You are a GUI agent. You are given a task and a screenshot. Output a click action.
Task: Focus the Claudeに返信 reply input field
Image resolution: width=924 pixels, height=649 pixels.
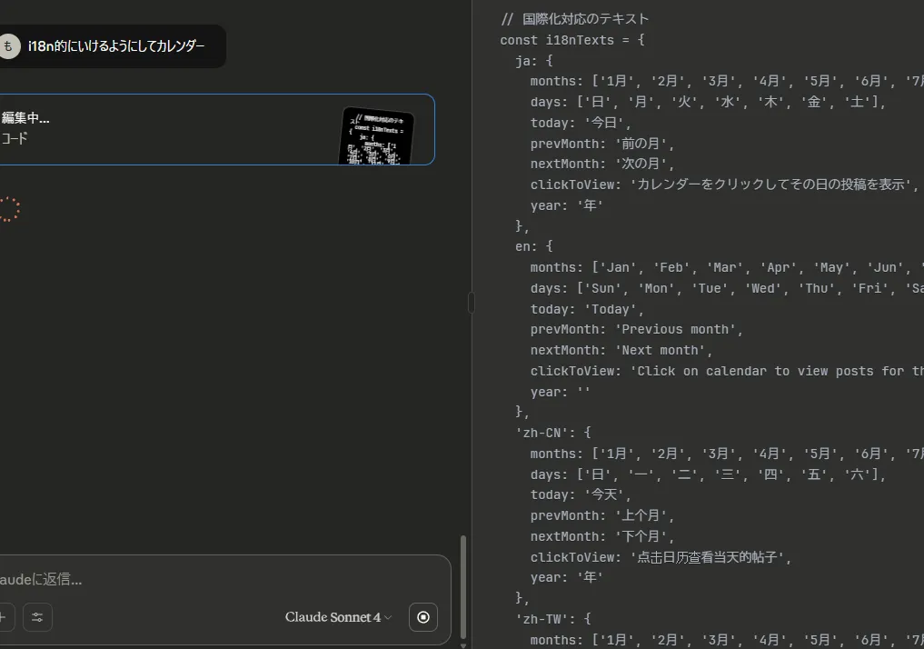click(x=218, y=579)
